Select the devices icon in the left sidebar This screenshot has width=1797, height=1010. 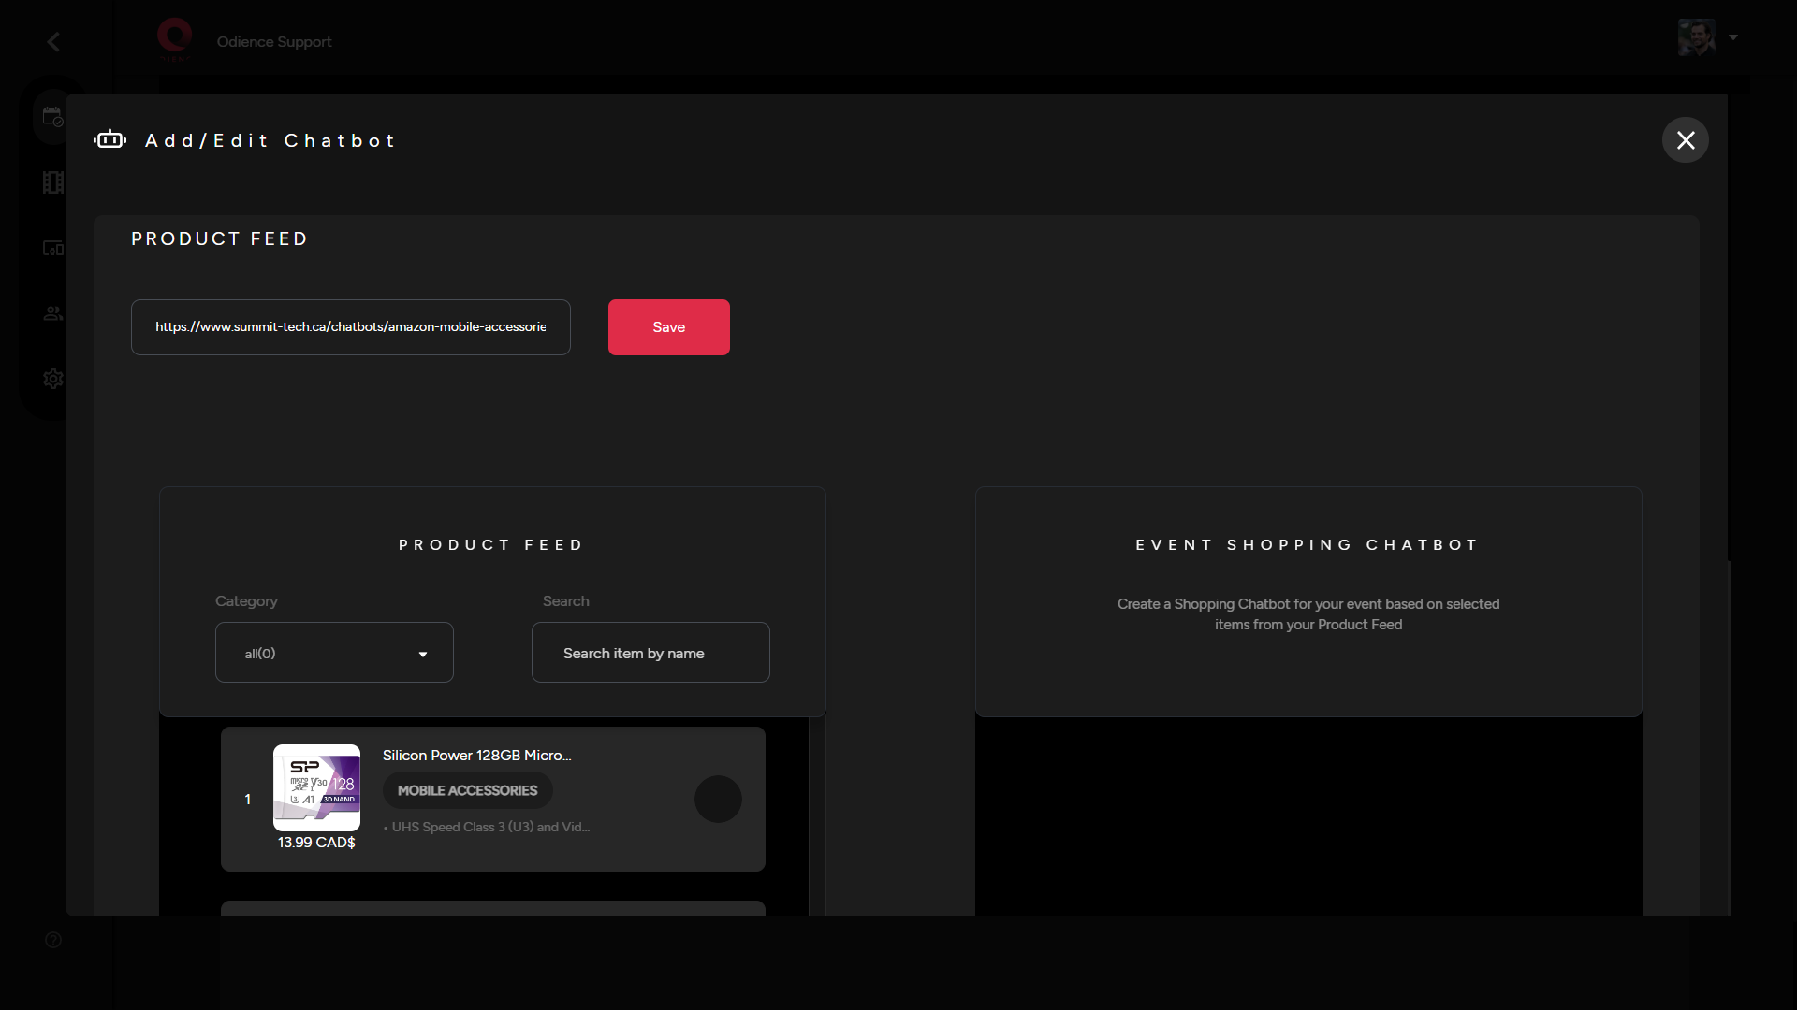point(52,248)
